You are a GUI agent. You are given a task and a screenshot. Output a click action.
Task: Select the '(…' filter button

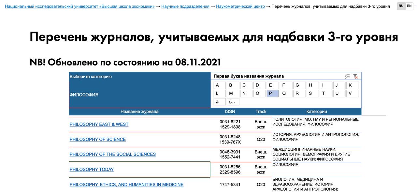pyautogui.click(x=233, y=102)
